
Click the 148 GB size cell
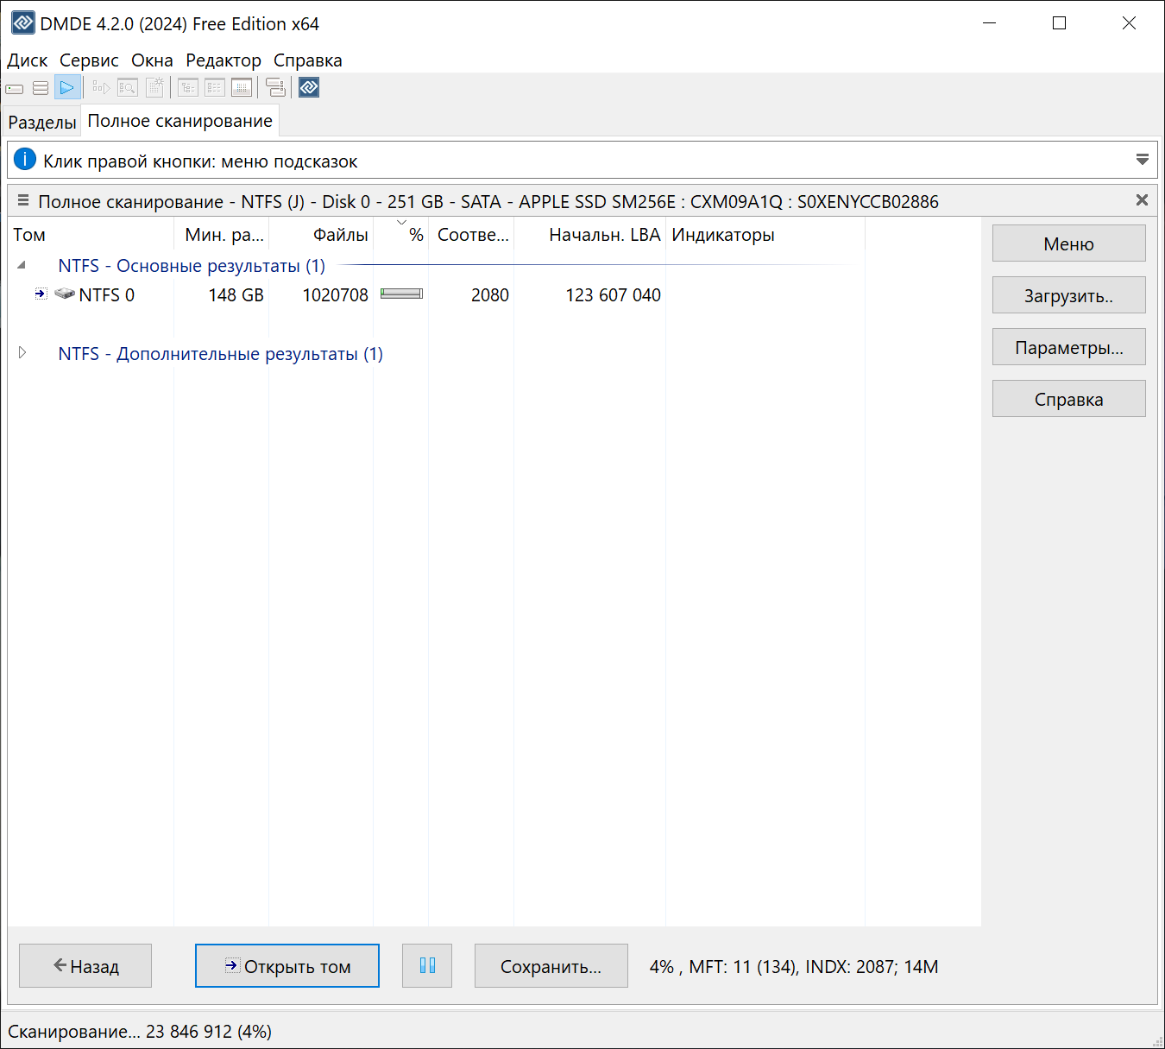point(236,295)
